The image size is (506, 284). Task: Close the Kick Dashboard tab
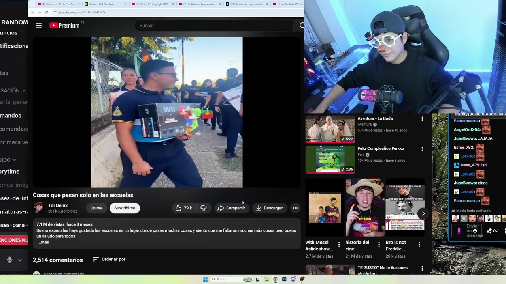coord(126,4)
